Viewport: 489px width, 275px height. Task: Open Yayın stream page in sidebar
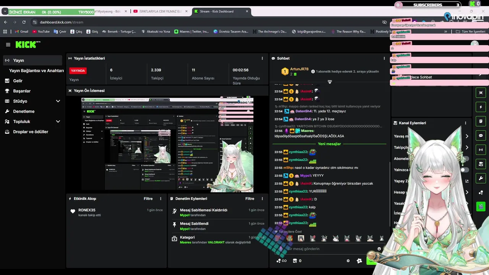32,60
